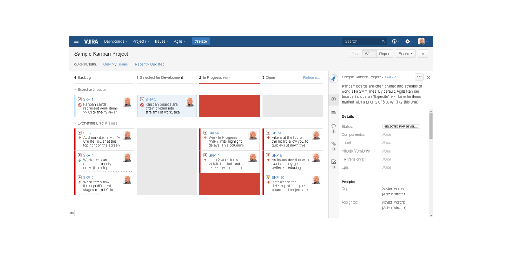Open issue SKP-10 link
The image size is (505, 254).
click(x=278, y=178)
